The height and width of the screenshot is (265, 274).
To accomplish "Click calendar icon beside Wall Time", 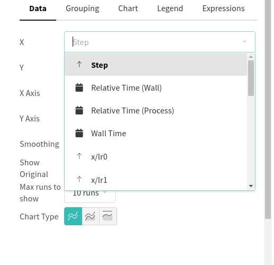I will [79, 133].
